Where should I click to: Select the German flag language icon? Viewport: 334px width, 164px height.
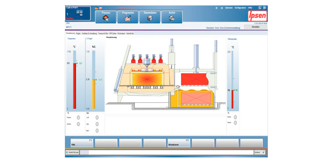click(96, 8)
